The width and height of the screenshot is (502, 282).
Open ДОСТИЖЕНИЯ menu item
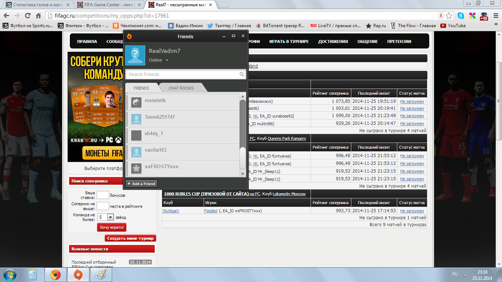coord(333,41)
